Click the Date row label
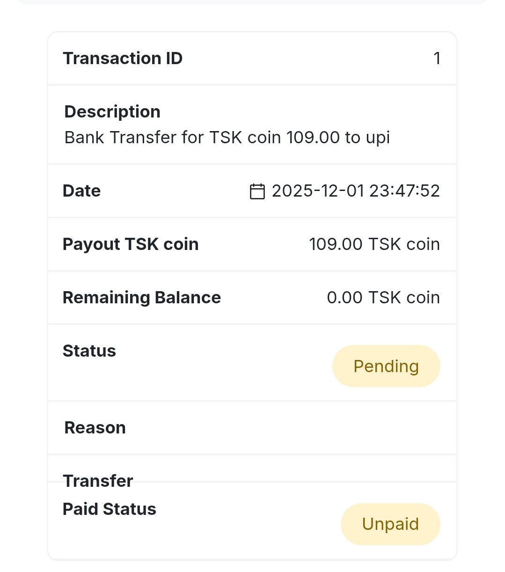Image resolution: width=505 pixels, height=572 pixels. coord(82,191)
